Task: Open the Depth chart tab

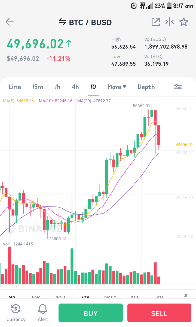Action: tap(146, 87)
